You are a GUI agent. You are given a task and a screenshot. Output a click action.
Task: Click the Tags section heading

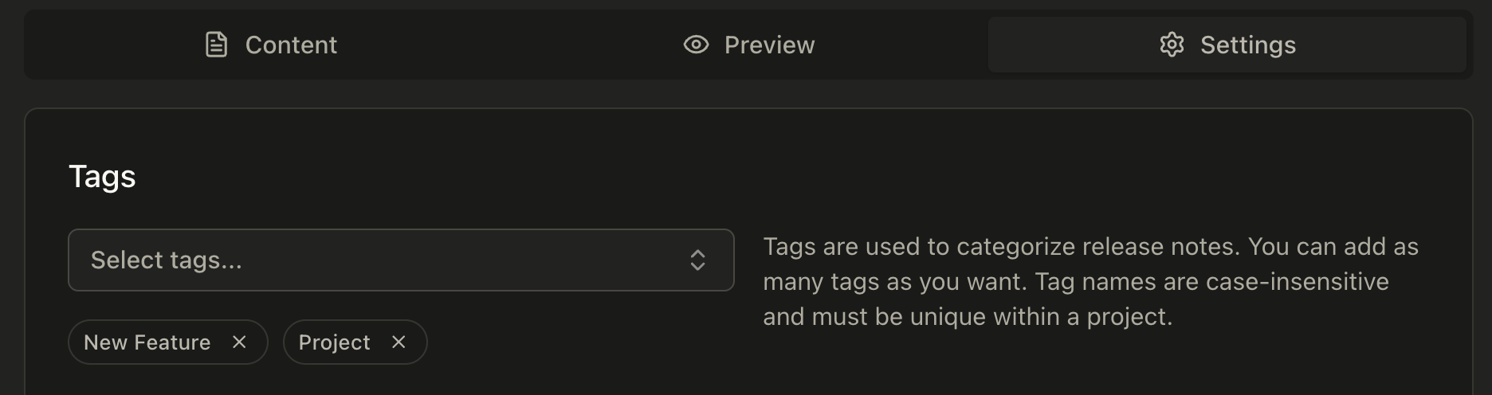102,176
